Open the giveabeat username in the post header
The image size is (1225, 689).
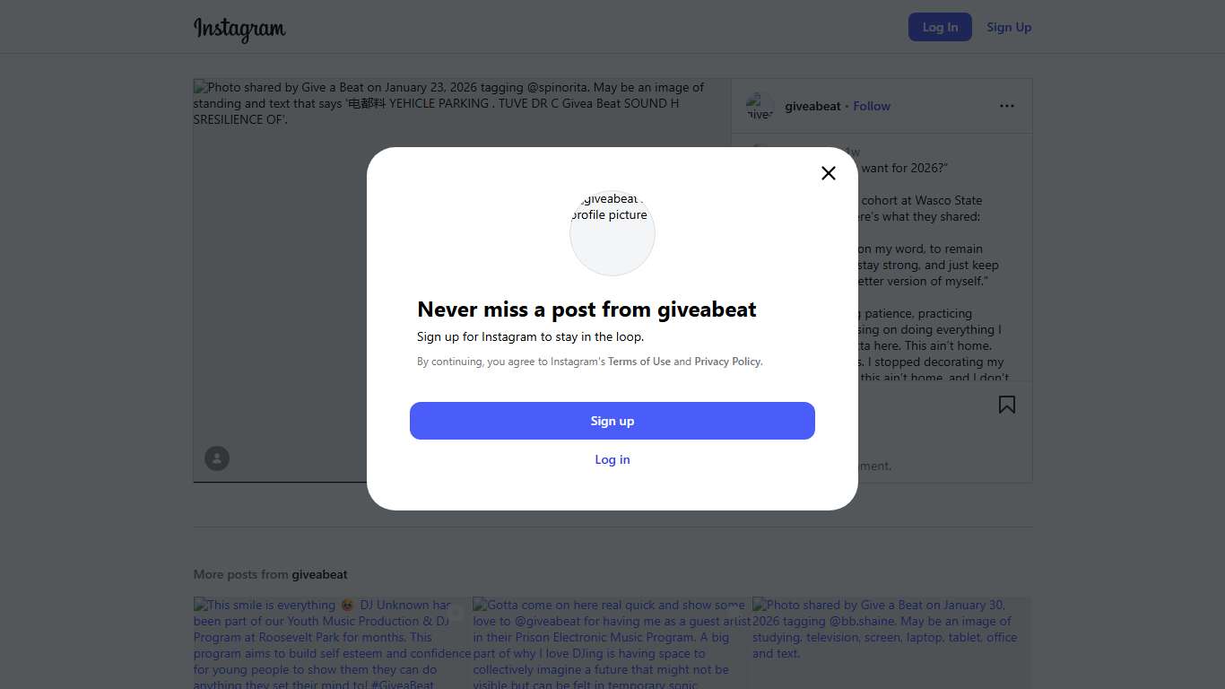pos(812,106)
